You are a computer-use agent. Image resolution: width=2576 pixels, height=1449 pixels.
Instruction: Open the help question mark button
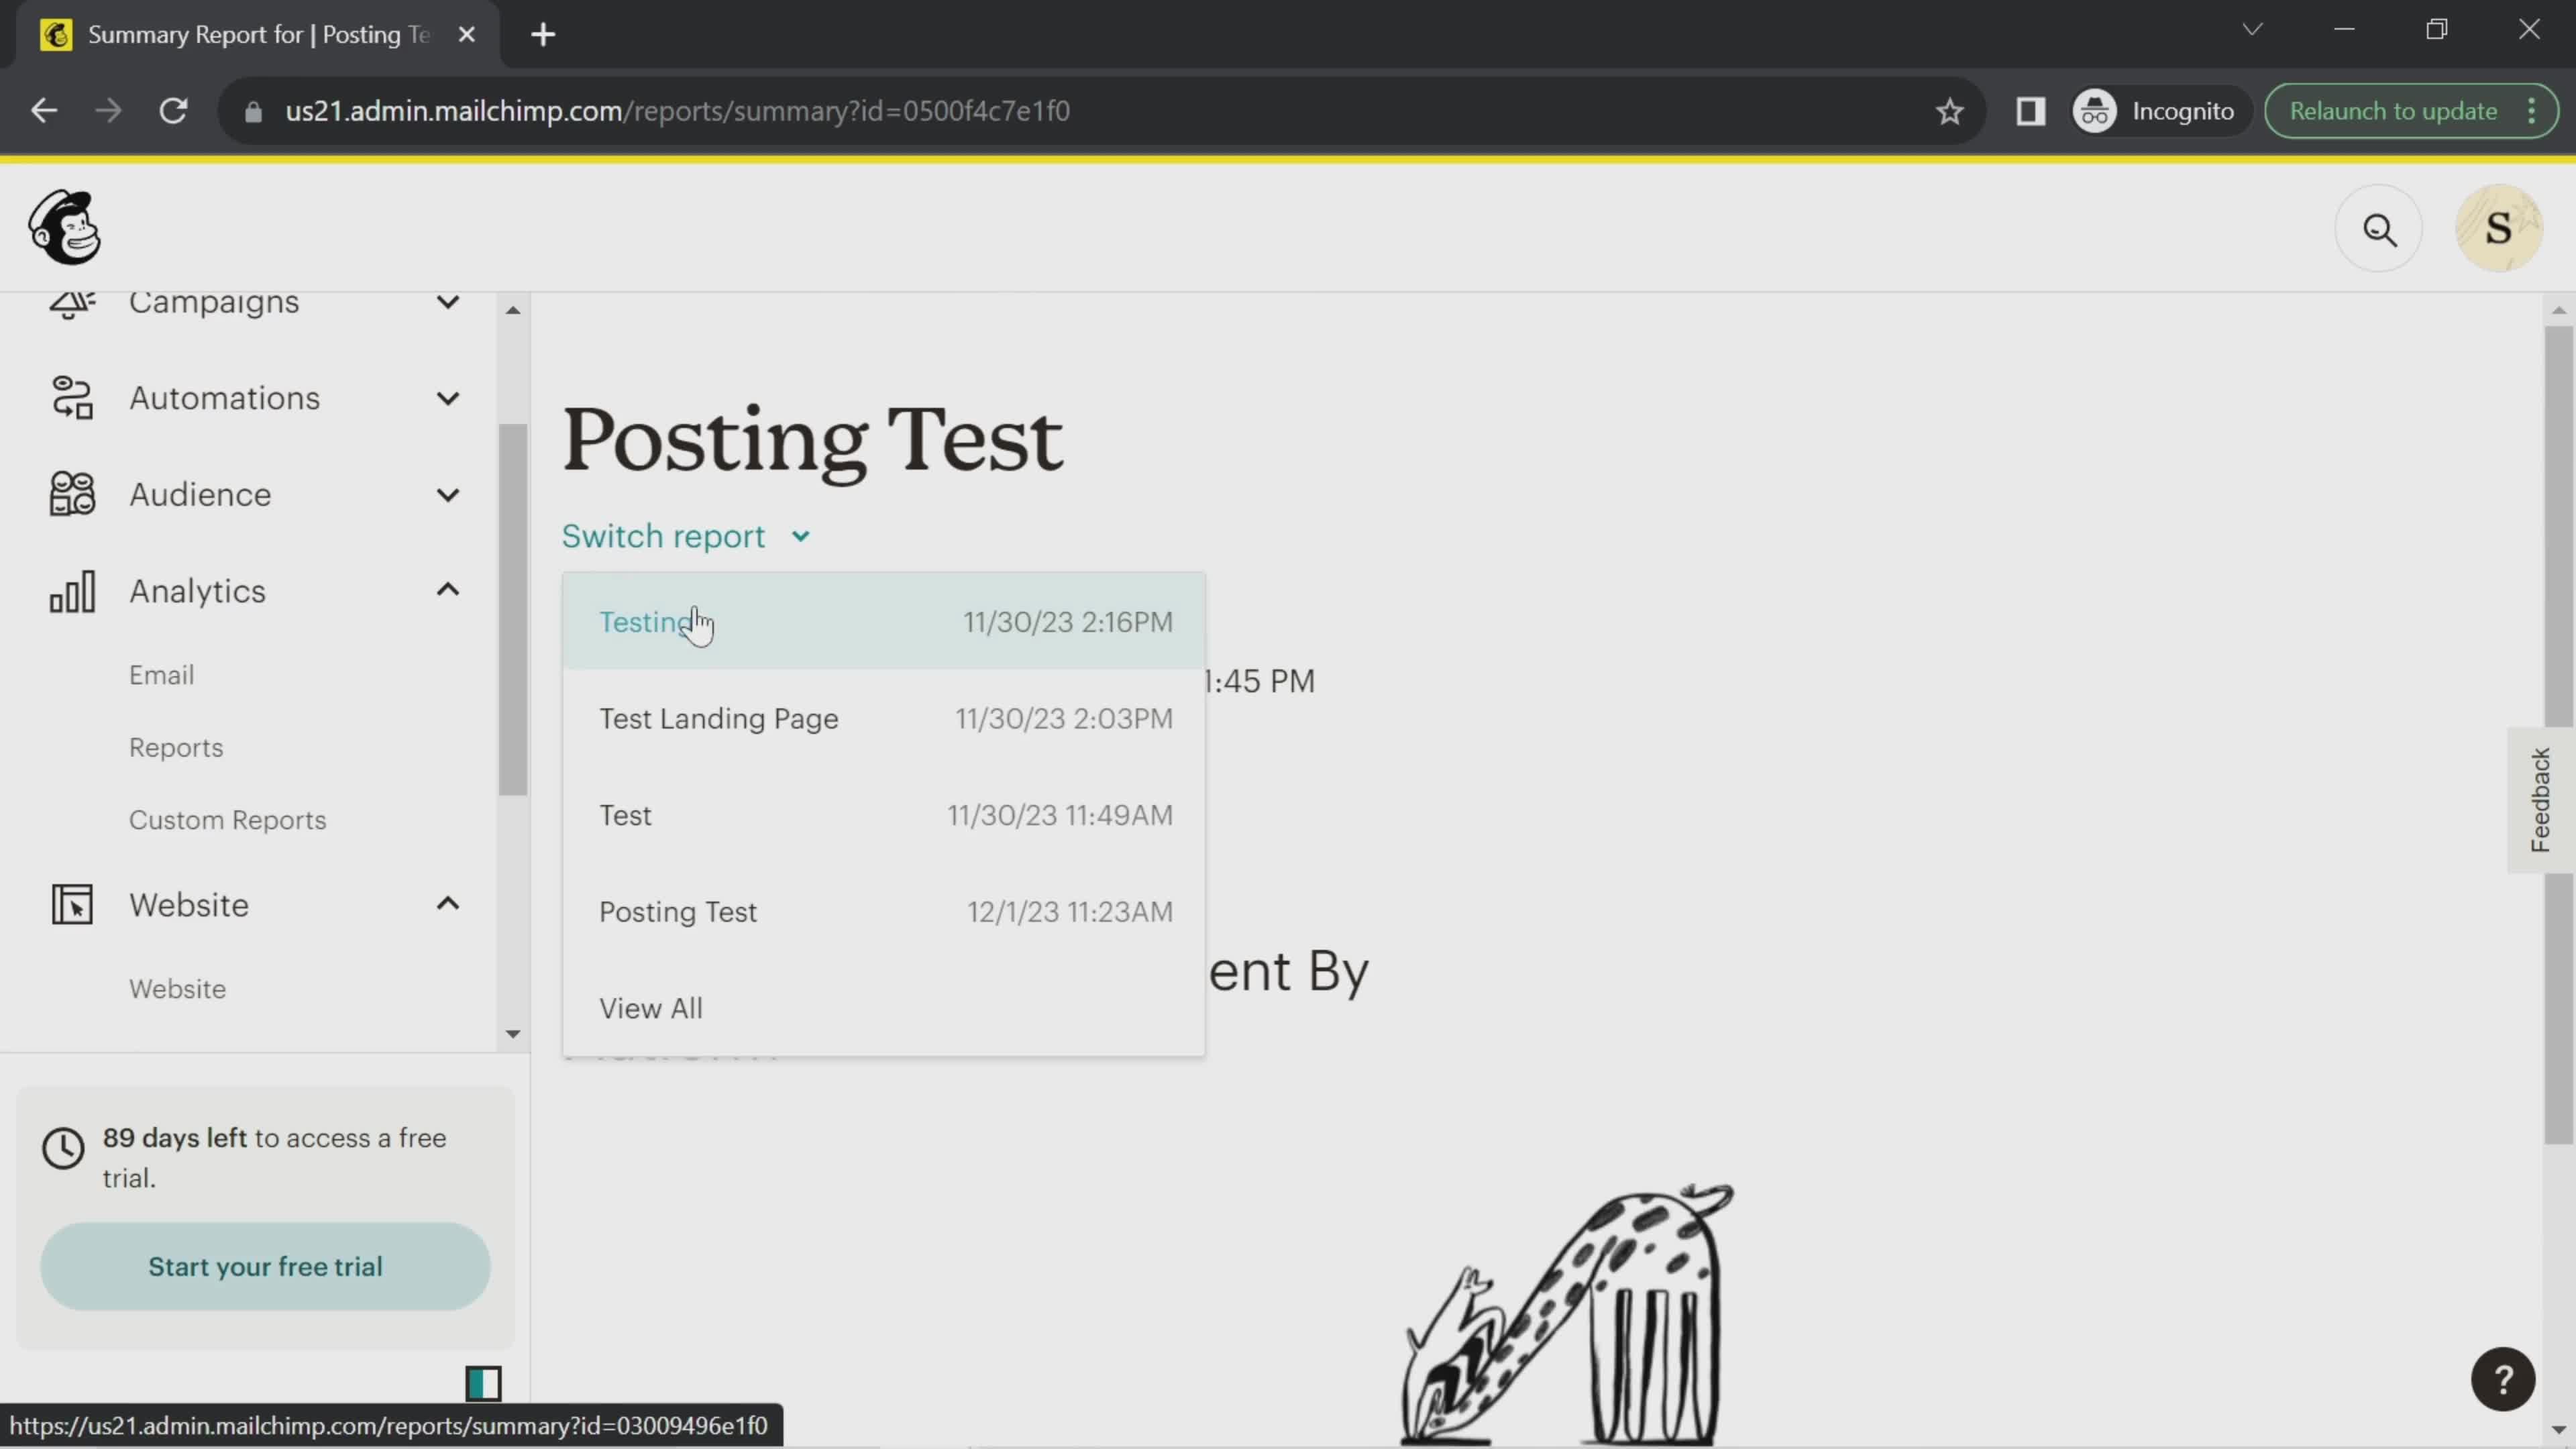click(2503, 1379)
